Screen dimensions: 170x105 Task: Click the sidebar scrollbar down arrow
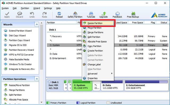click(x=41, y=102)
